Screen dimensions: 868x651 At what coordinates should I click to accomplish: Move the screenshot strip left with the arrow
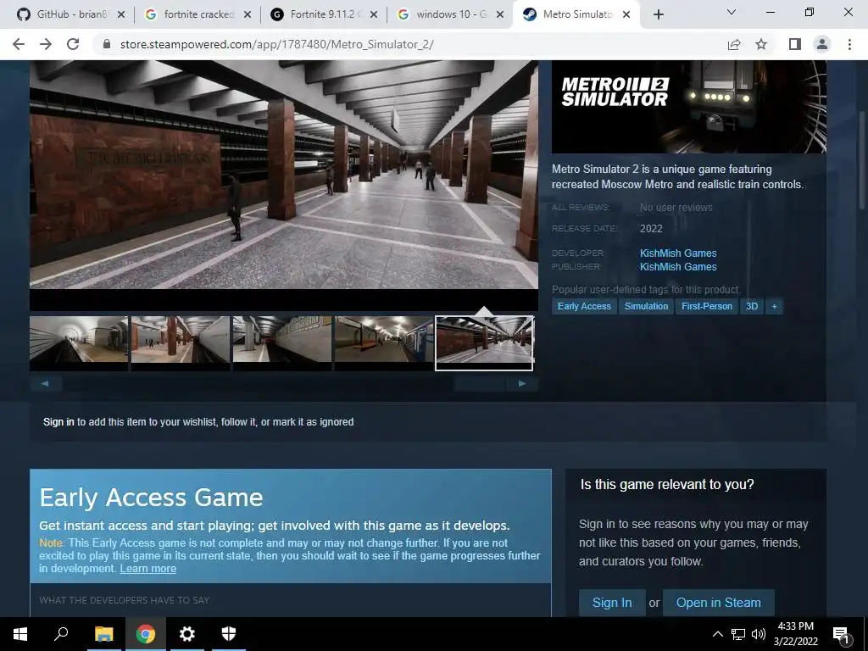pos(46,383)
